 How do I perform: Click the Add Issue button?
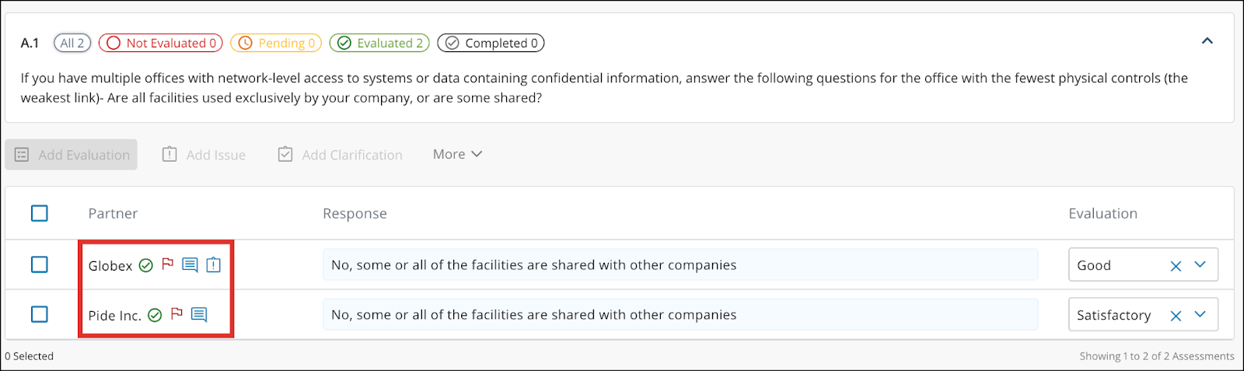coord(204,155)
